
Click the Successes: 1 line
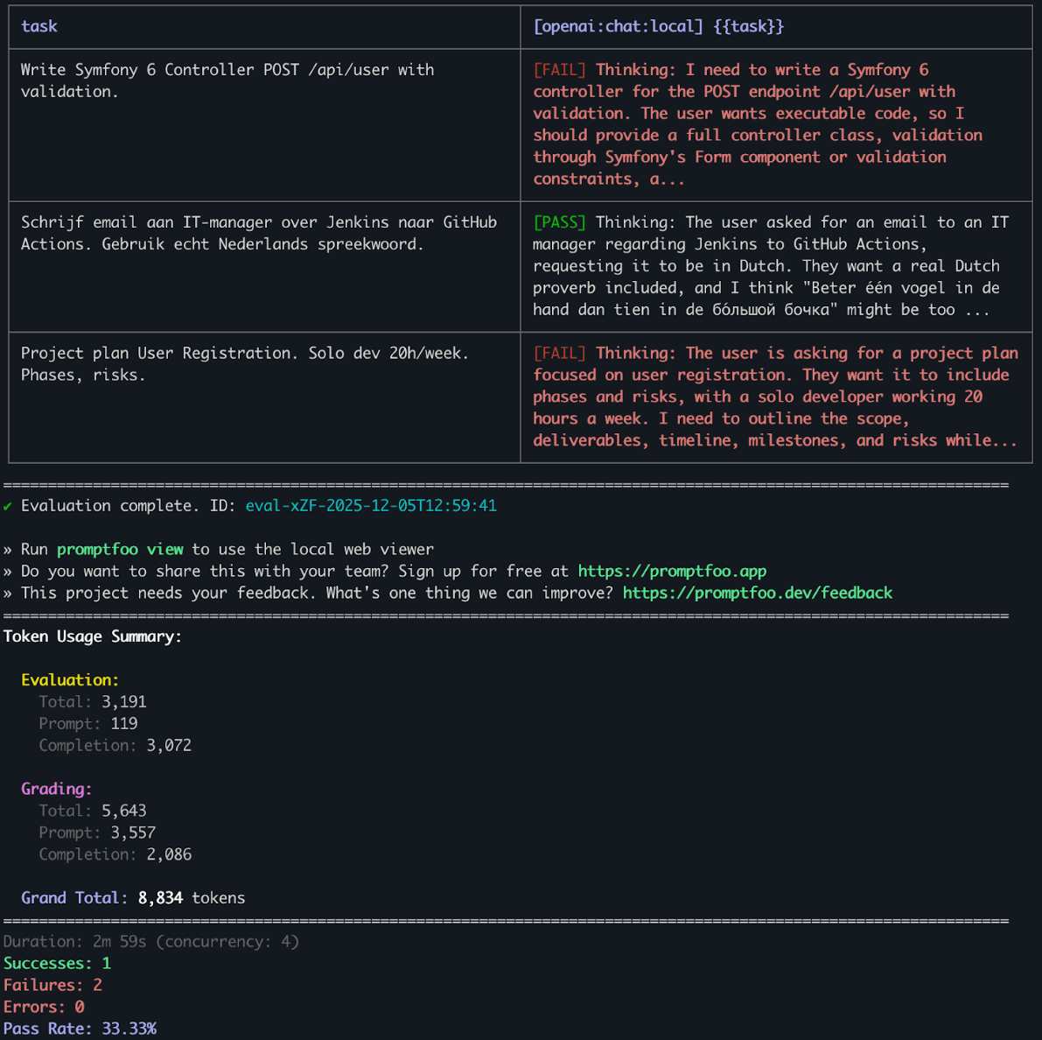(x=57, y=963)
